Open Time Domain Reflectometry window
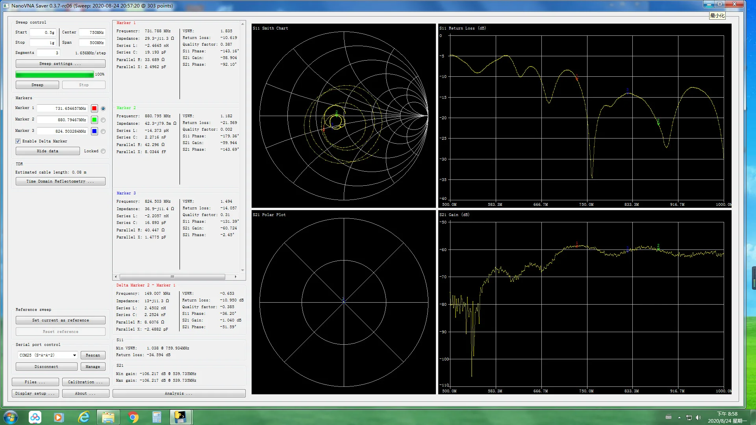Image resolution: width=756 pixels, height=425 pixels. [x=60, y=181]
